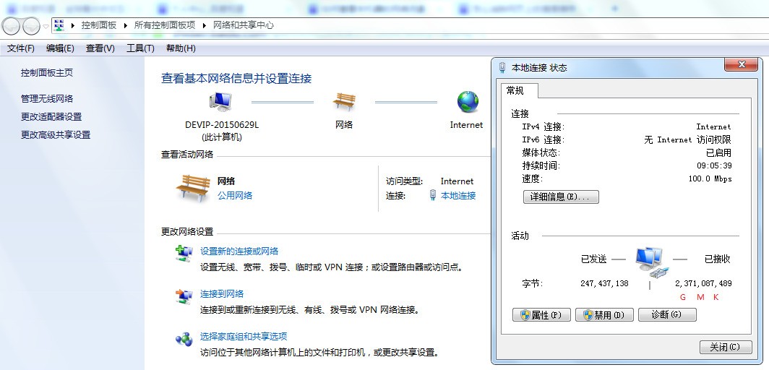Click the network bench icon in map

click(x=344, y=102)
